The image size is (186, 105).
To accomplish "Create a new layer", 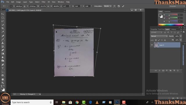I will 174,71.
